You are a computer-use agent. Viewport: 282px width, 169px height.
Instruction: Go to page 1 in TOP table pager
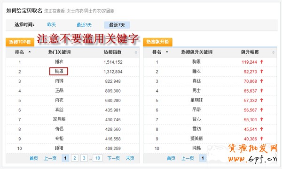[x=65, y=158]
